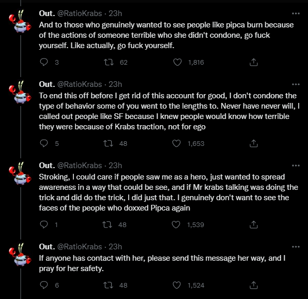Open the @RatioKrabs handle on first tweet
The width and height of the screenshot is (308, 299).
80,13
